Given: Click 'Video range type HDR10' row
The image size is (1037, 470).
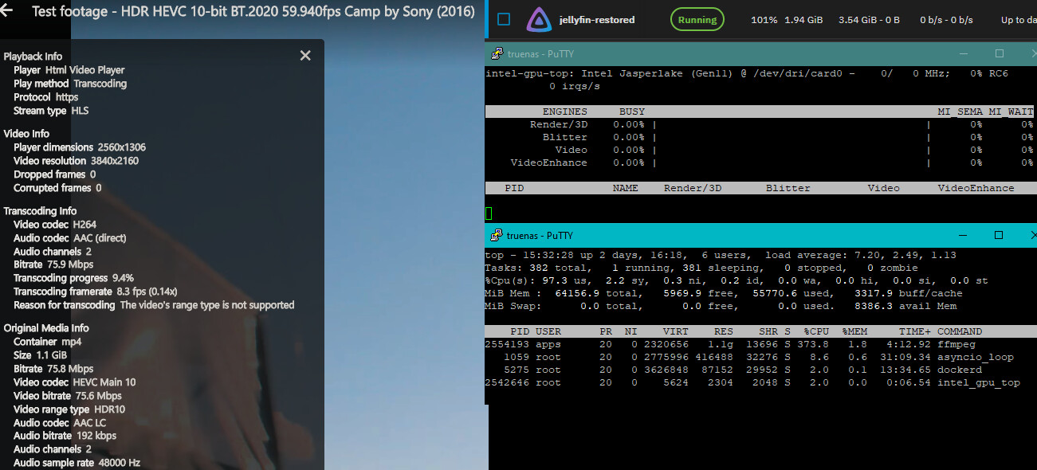Looking at the screenshot, I should [69, 409].
